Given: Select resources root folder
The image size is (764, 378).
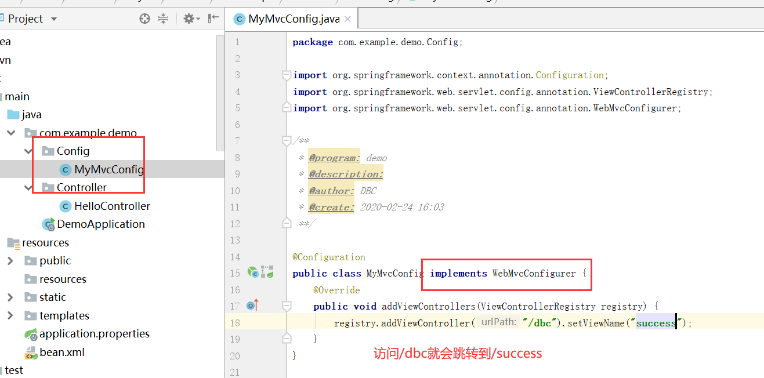Looking at the screenshot, I should point(45,242).
